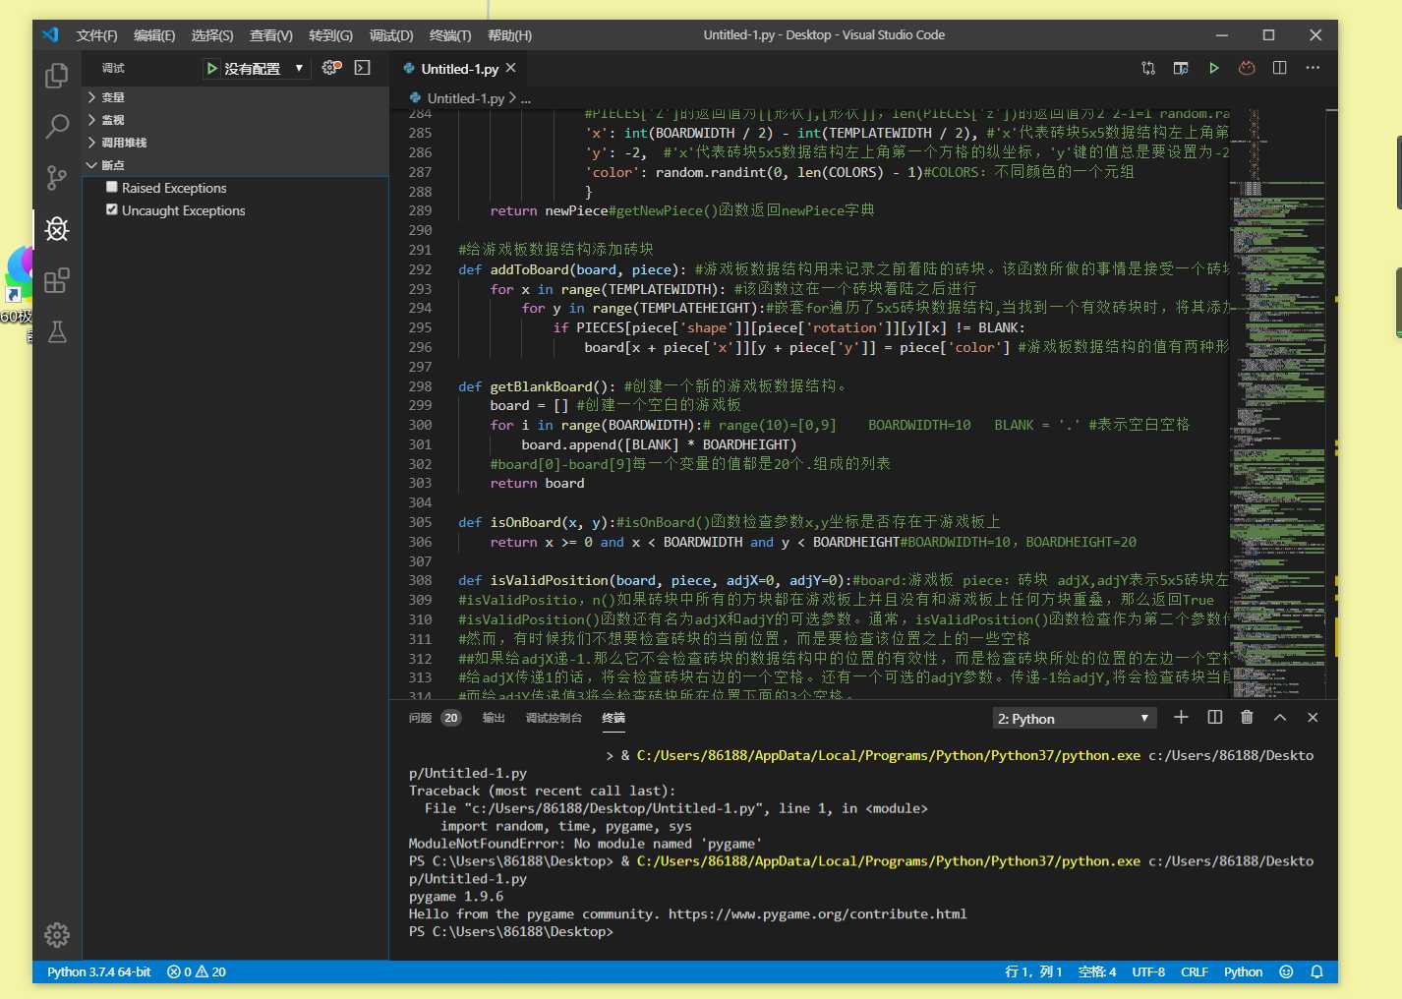
Task: Open the Explorer view in activity bar
Action: click(57, 76)
